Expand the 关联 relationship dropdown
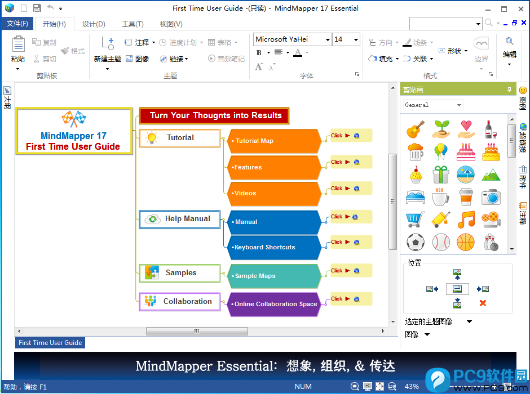This screenshot has width=530, height=394. click(431, 59)
